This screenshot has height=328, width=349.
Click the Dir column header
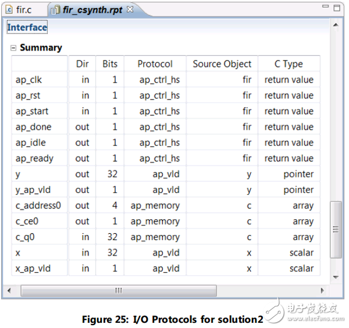[82, 64]
